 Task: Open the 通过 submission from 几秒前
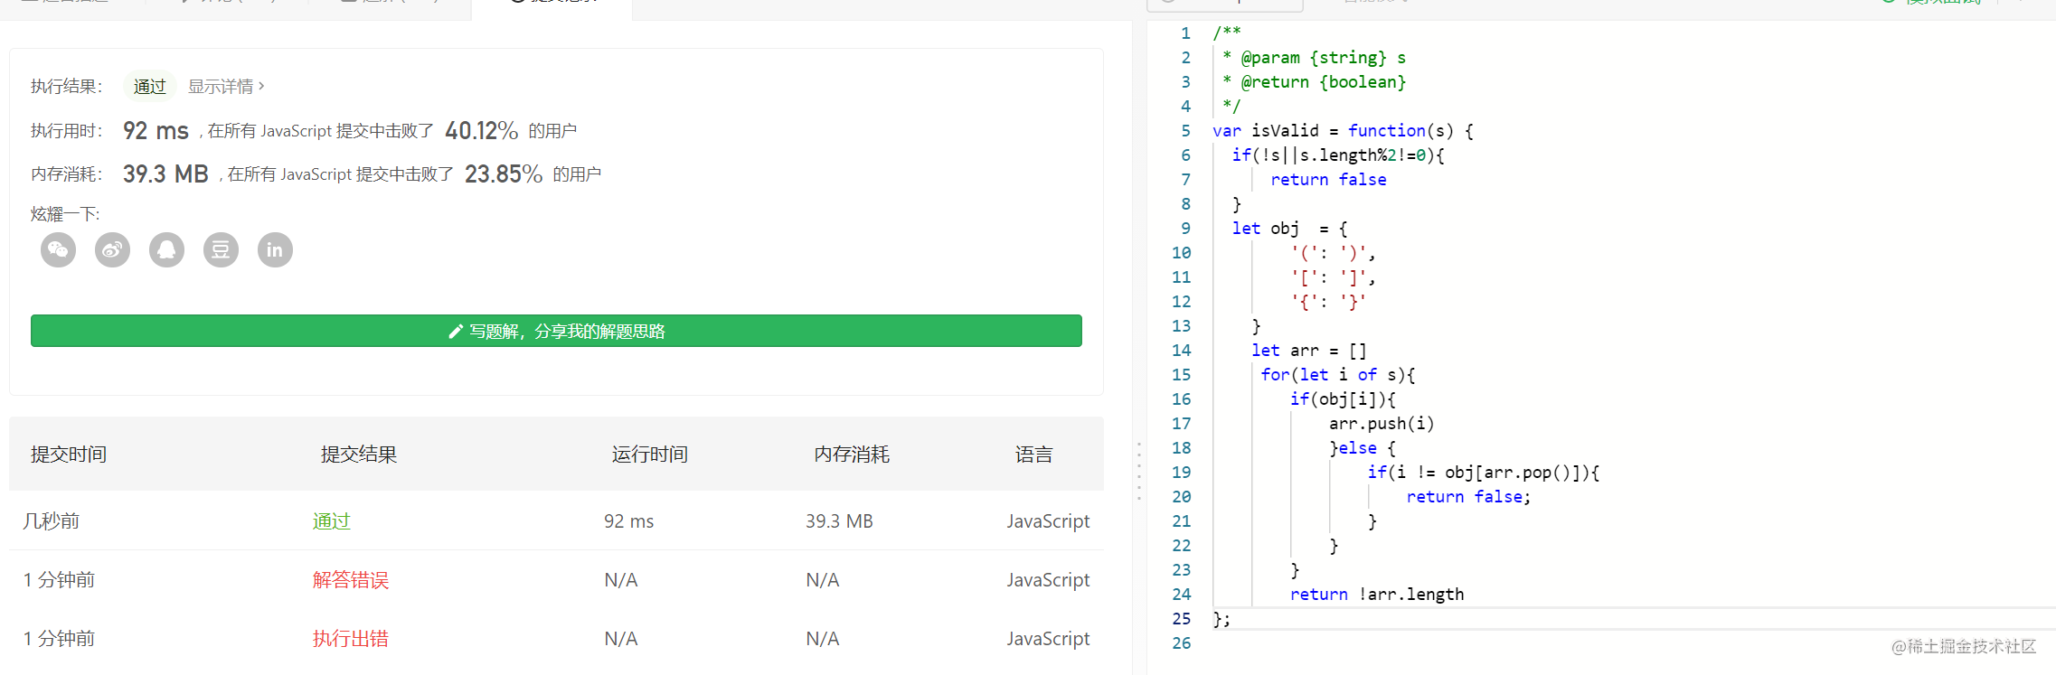pyautogui.click(x=331, y=521)
